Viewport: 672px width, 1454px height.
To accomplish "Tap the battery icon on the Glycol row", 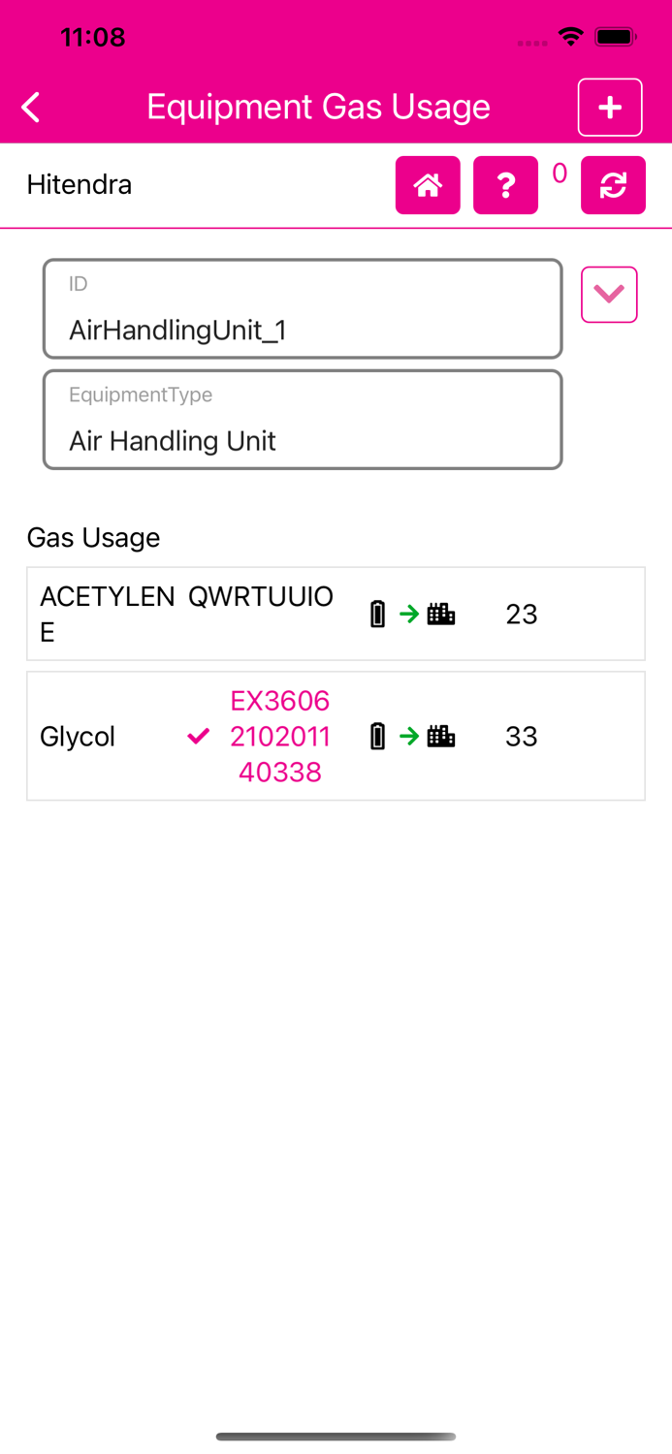I will pos(377,736).
